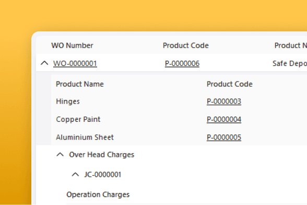The image size is (307, 205).
Task: Open product code P-0000006 link
Action: point(182,64)
